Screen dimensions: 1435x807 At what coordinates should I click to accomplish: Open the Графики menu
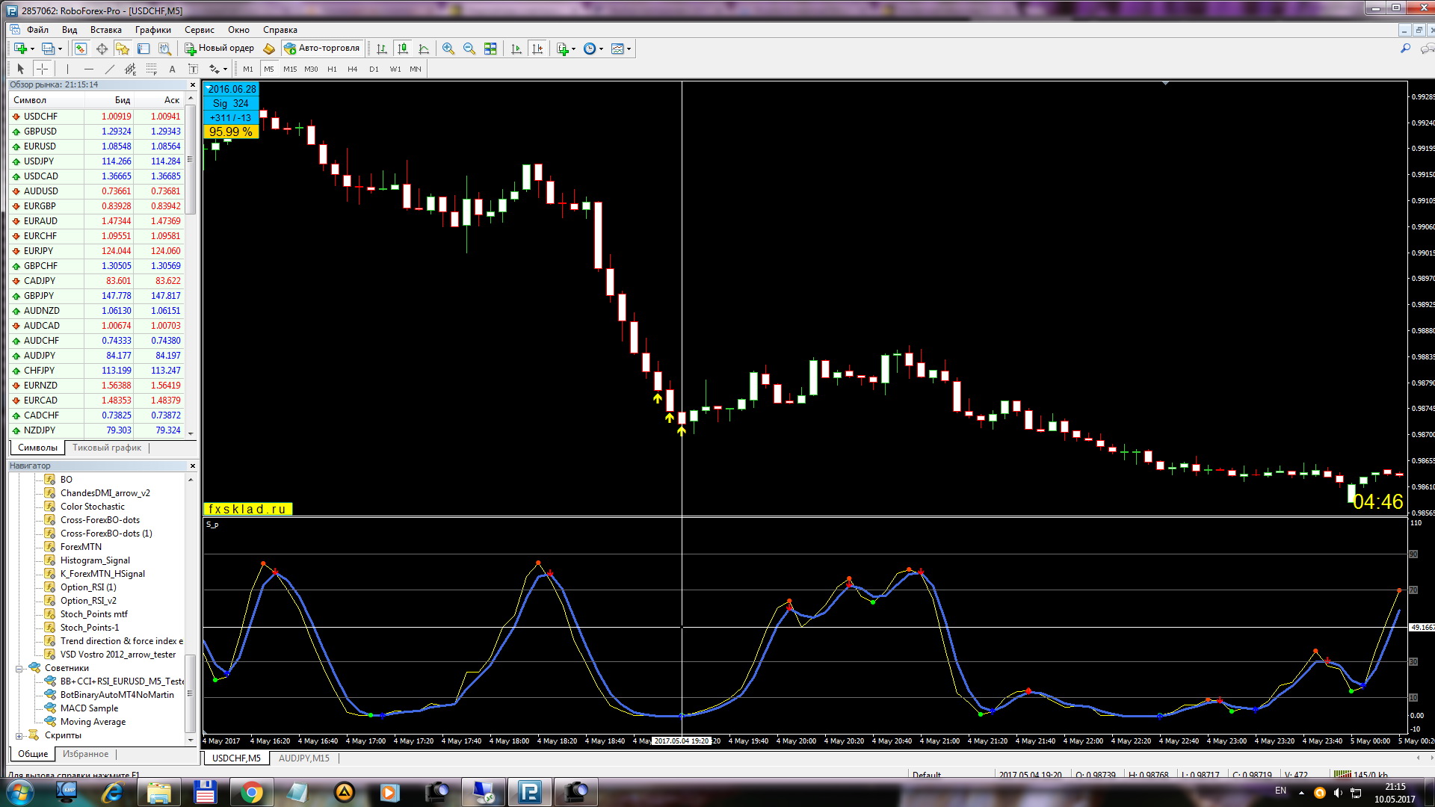click(x=153, y=30)
